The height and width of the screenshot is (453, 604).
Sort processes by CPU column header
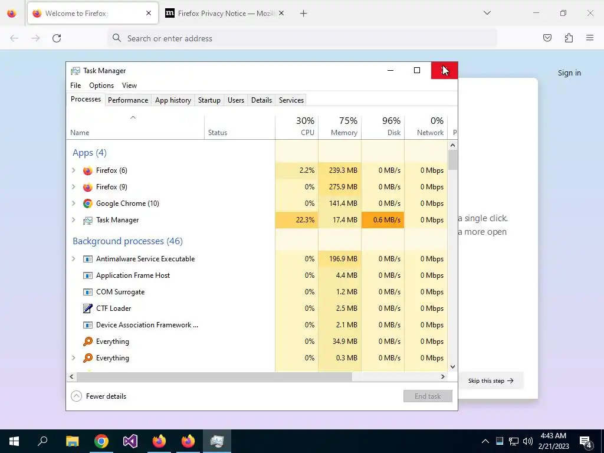coord(297,126)
